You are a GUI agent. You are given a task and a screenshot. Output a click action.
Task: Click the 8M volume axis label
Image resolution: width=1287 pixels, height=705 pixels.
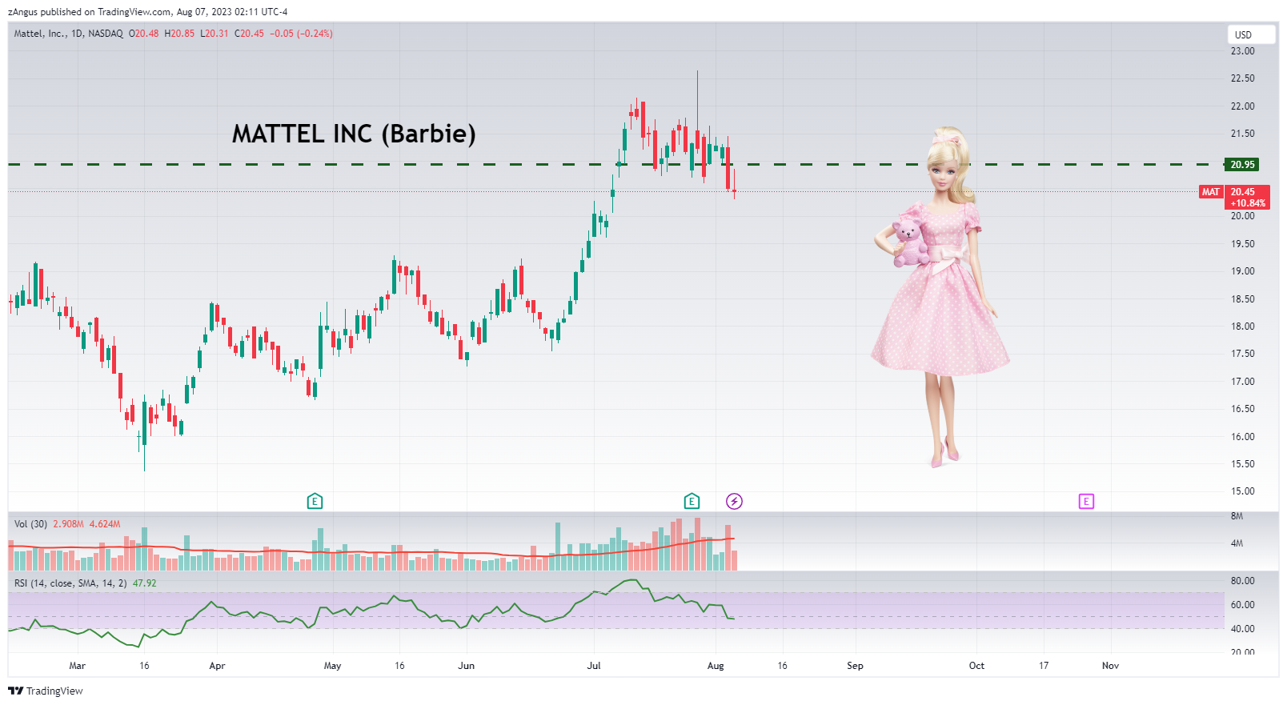pyautogui.click(x=1237, y=516)
